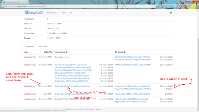Open address starting XdC4okjP1
This screenshot has width=199, height=112.
pos(72,78)
